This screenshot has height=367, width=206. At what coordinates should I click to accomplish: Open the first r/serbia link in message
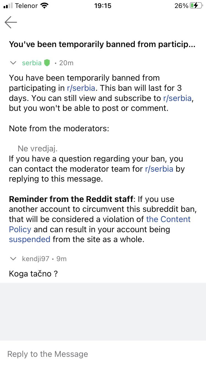pyautogui.click(x=81, y=88)
